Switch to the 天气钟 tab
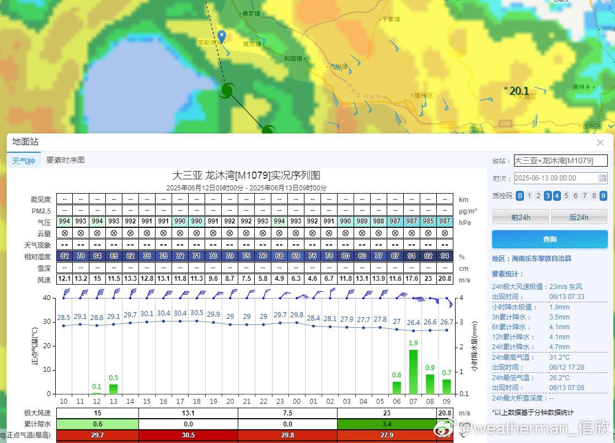Image resolution: width=615 pixels, height=443 pixels. click(x=24, y=161)
